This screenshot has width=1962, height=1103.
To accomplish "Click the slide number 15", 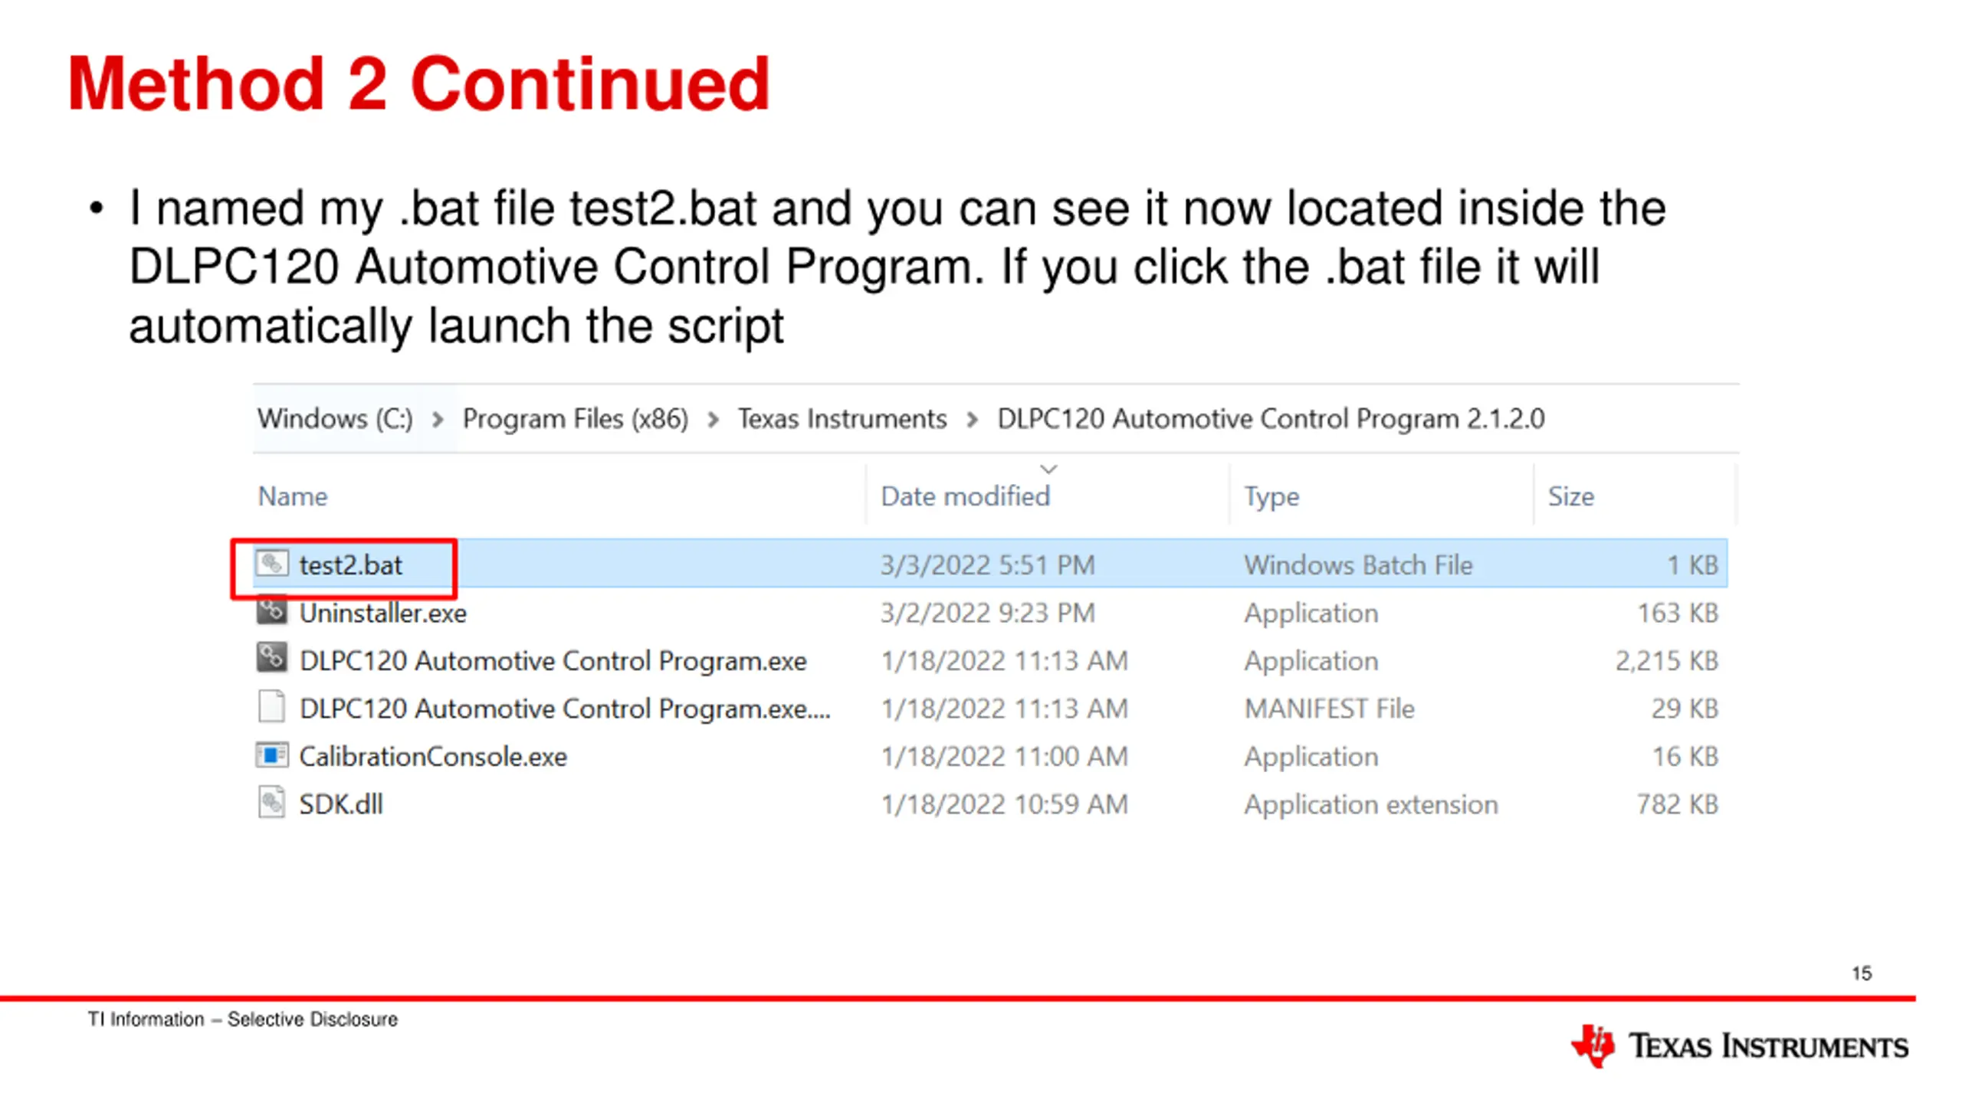I will coord(1862,973).
